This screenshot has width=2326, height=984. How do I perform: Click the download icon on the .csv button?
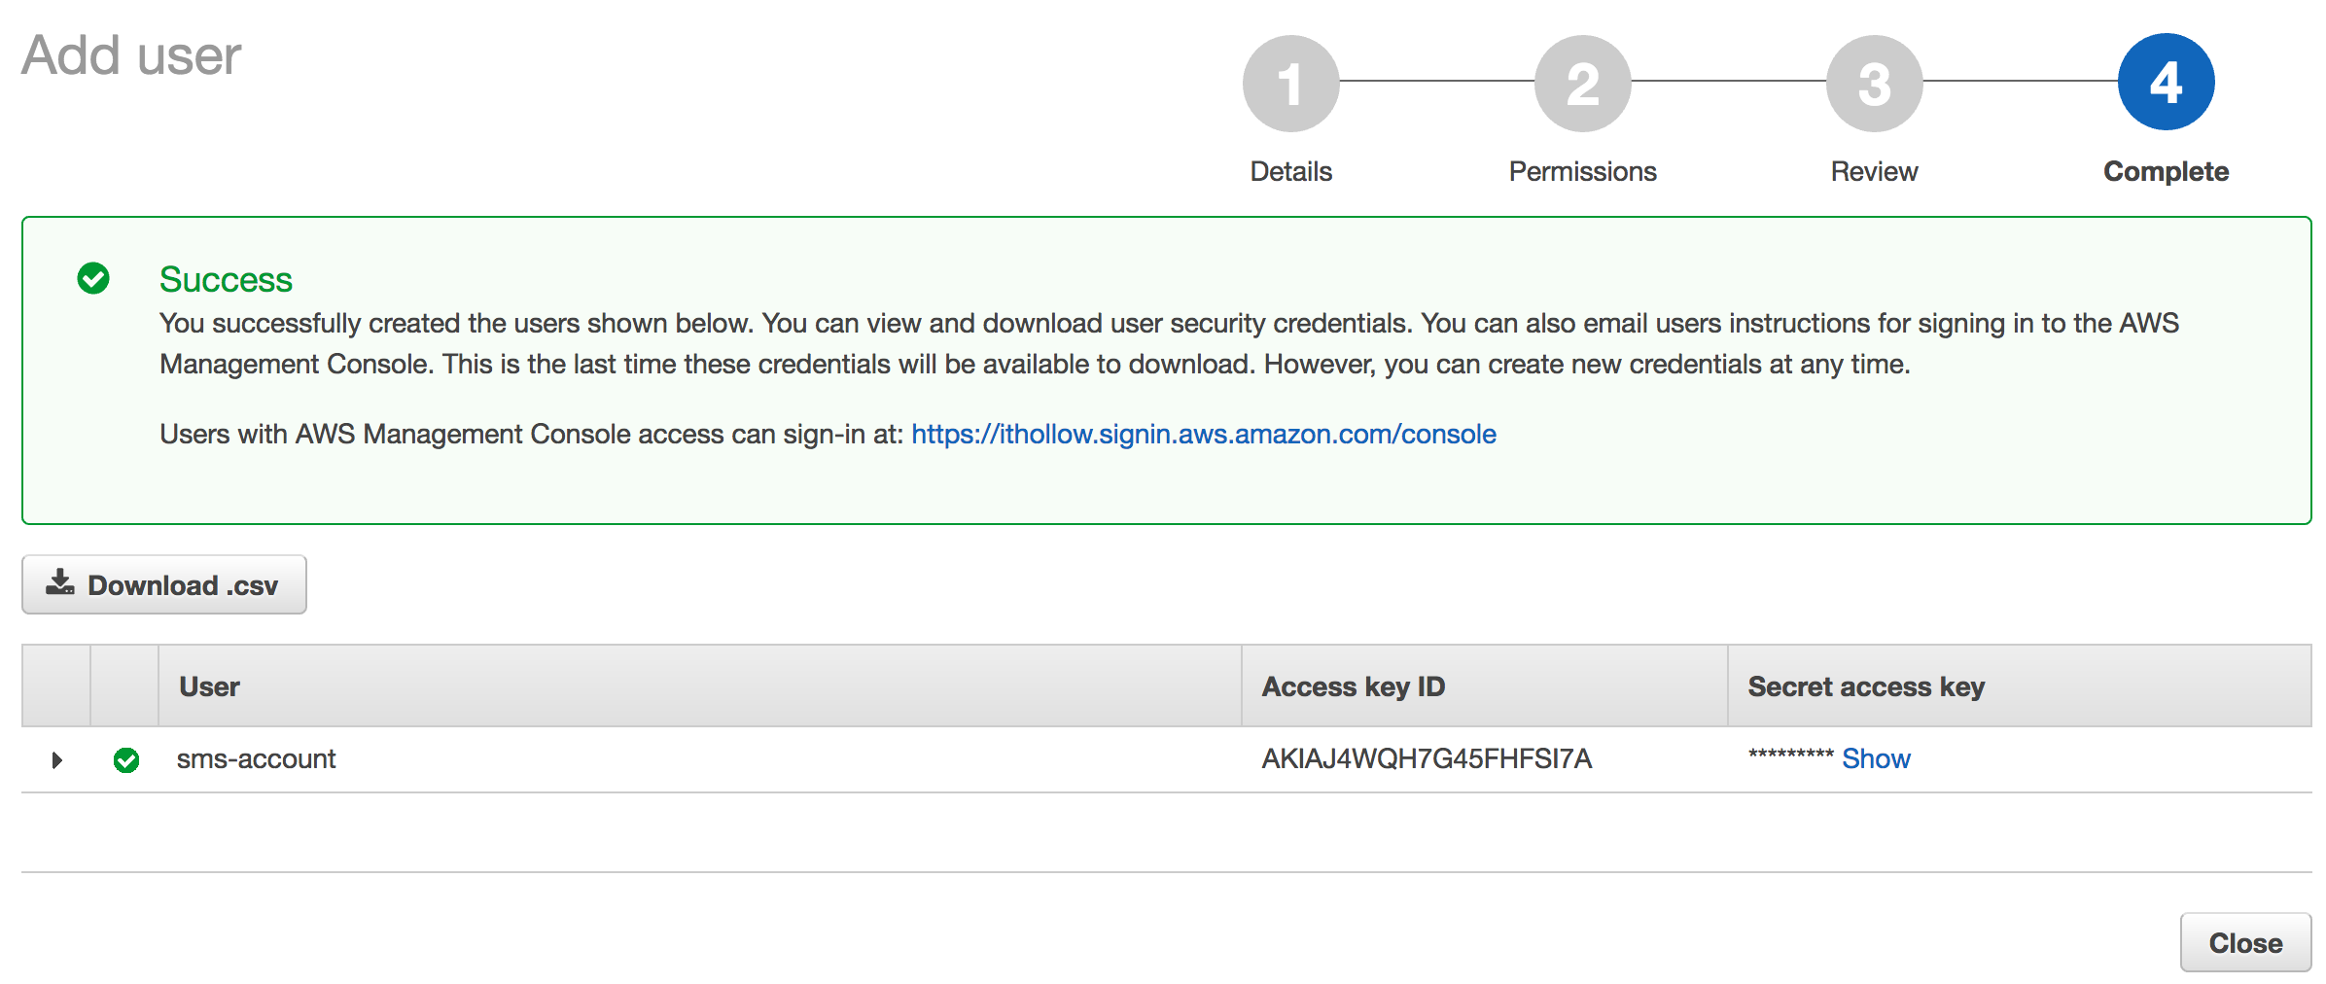[60, 583]
